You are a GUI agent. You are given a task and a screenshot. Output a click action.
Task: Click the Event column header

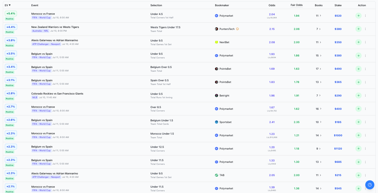[x=35, y=5]
